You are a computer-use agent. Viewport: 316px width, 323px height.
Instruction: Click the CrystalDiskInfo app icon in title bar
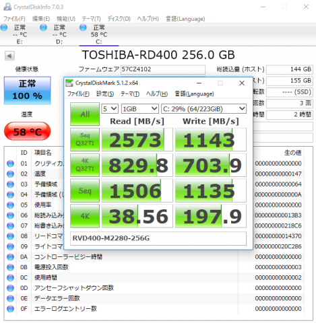(7, 7)
